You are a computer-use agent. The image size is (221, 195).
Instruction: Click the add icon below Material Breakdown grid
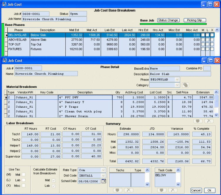tap(198, 121)
